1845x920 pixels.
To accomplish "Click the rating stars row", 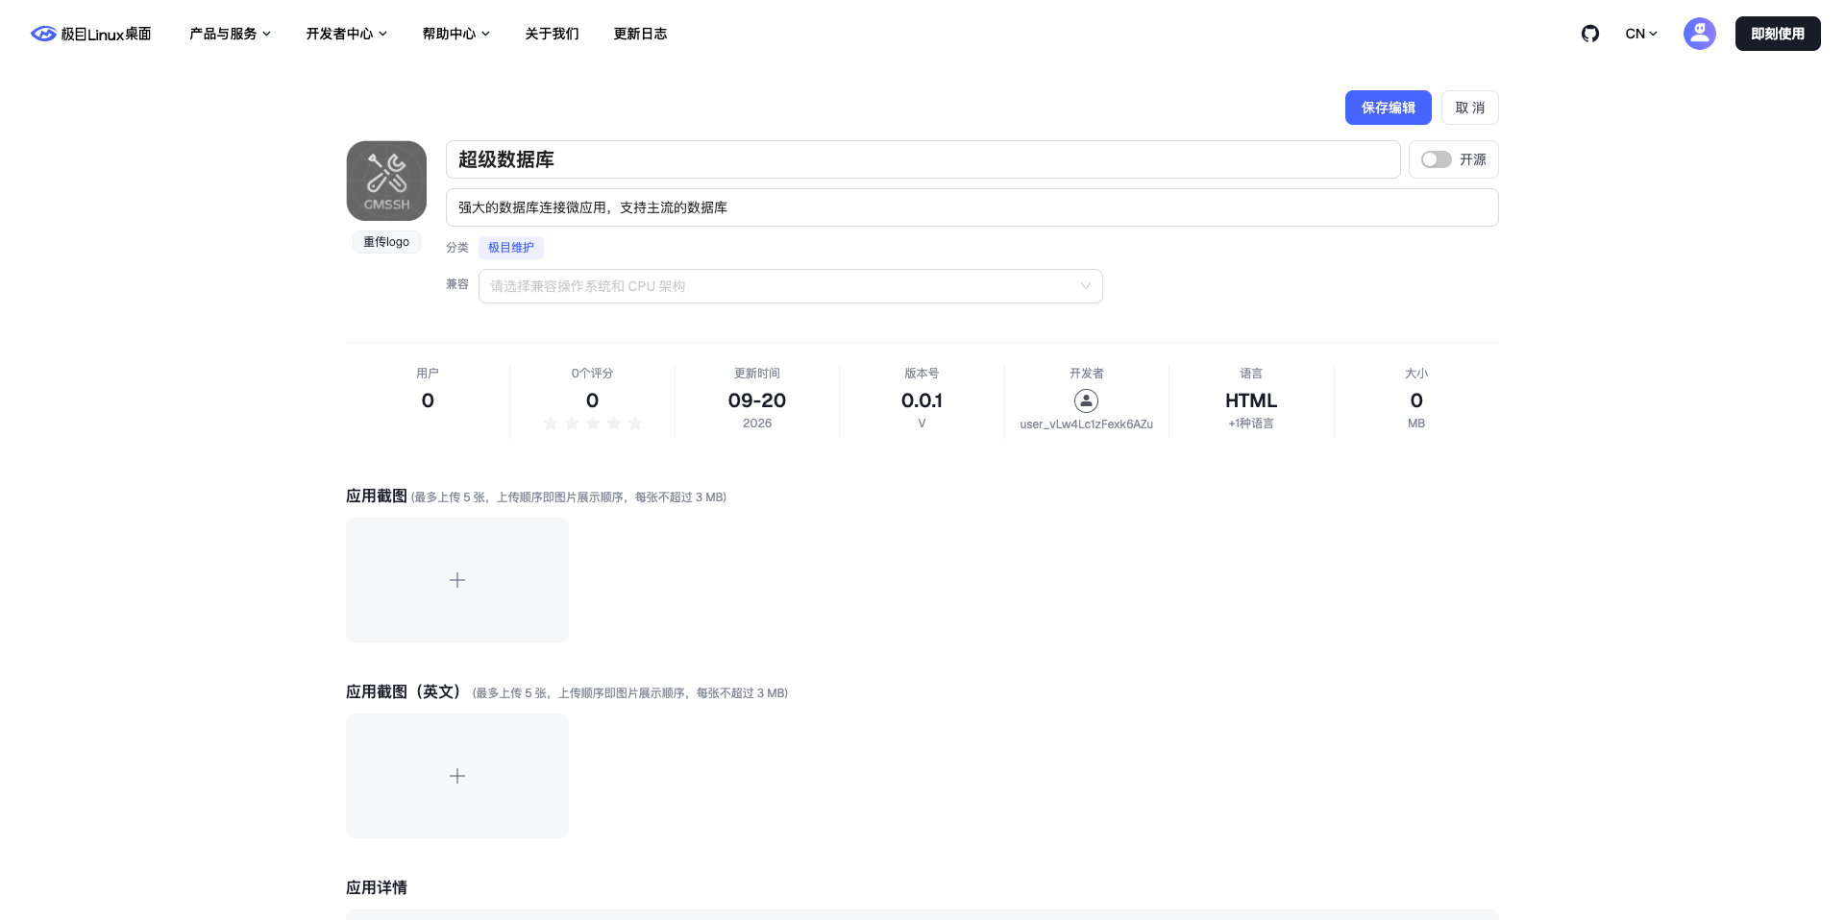I will (x=592, y=424).
